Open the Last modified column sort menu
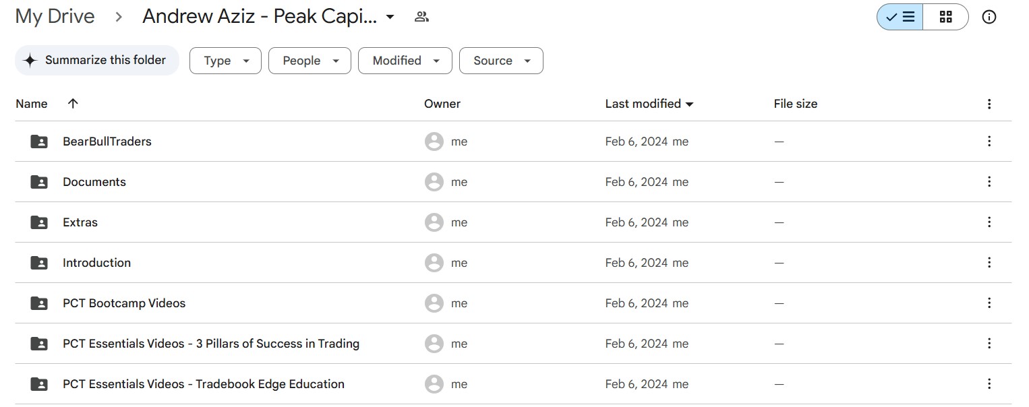The width and height of the screenshot is (1029, 407). click(649, 104)
